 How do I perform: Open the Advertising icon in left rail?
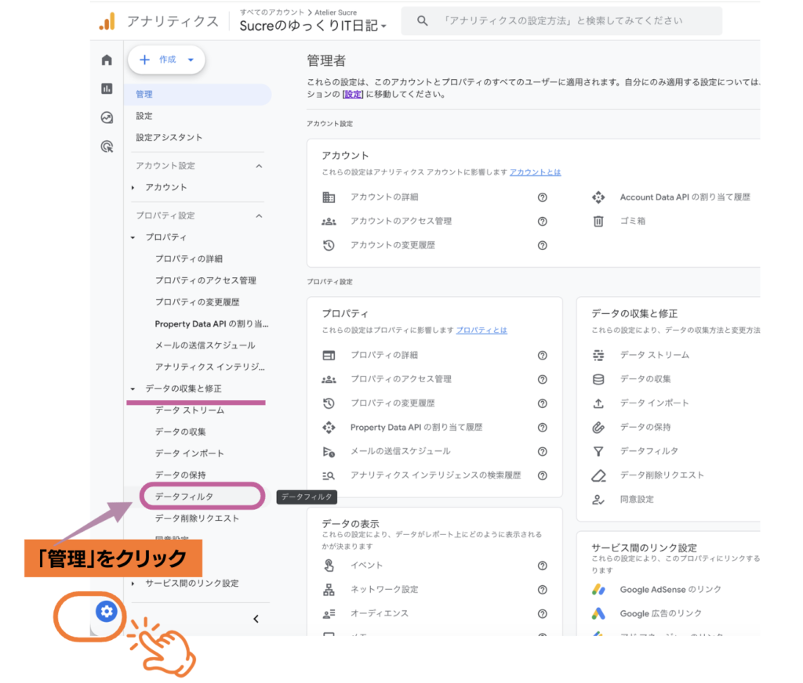pos(107,146)
